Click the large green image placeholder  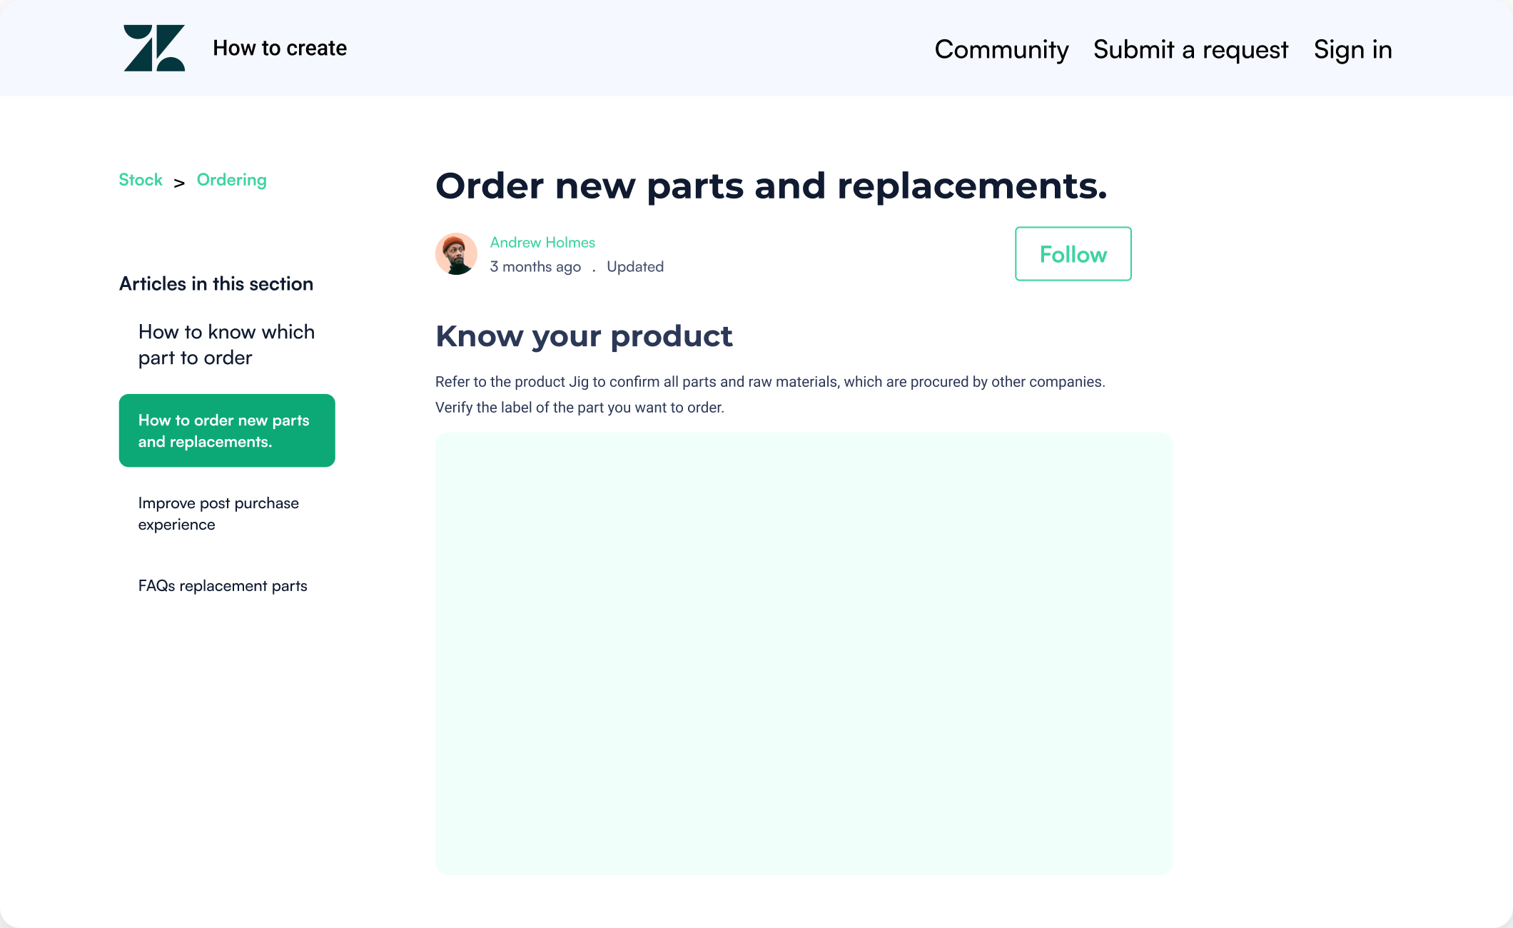coord(804,653)
